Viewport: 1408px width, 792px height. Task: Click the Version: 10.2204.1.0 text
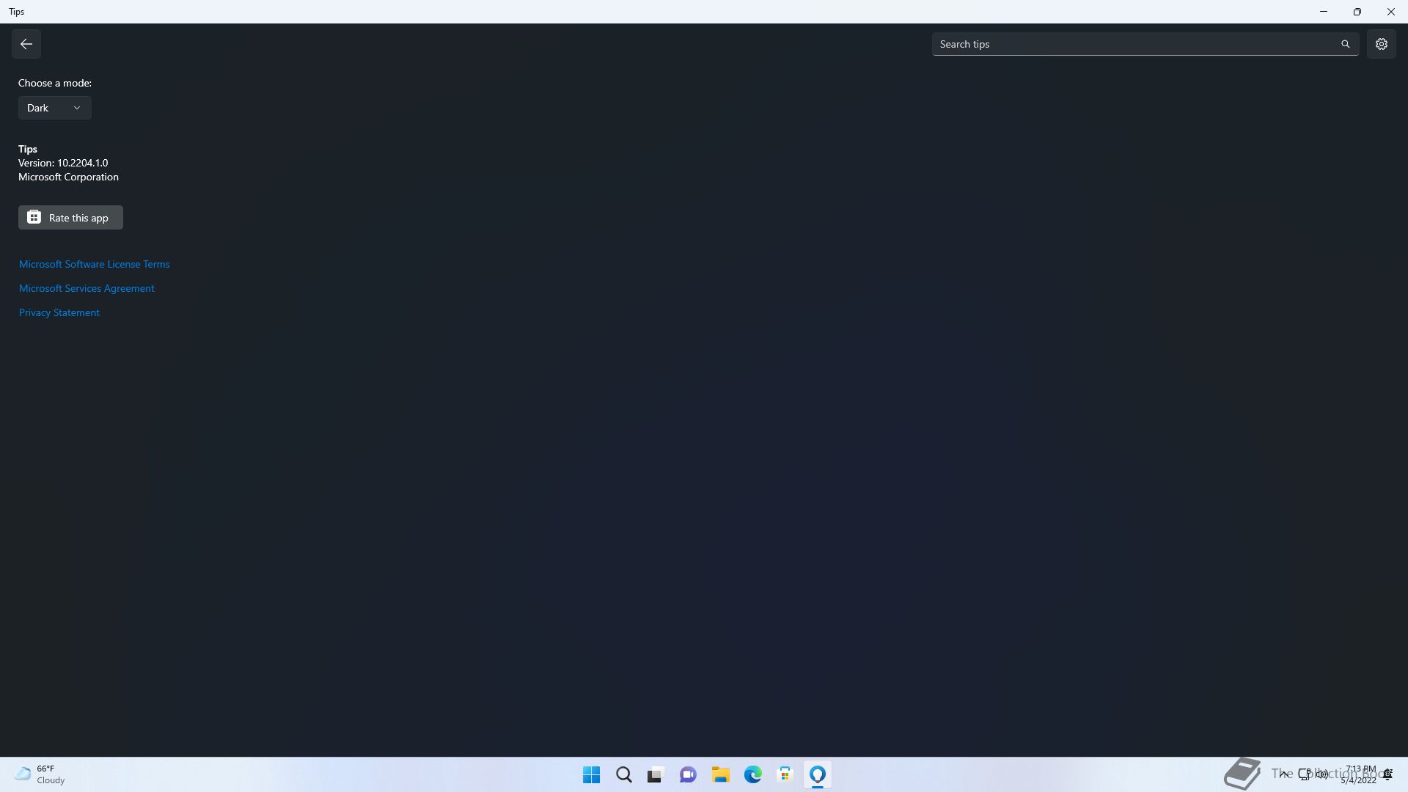click(x=63, y=163)
